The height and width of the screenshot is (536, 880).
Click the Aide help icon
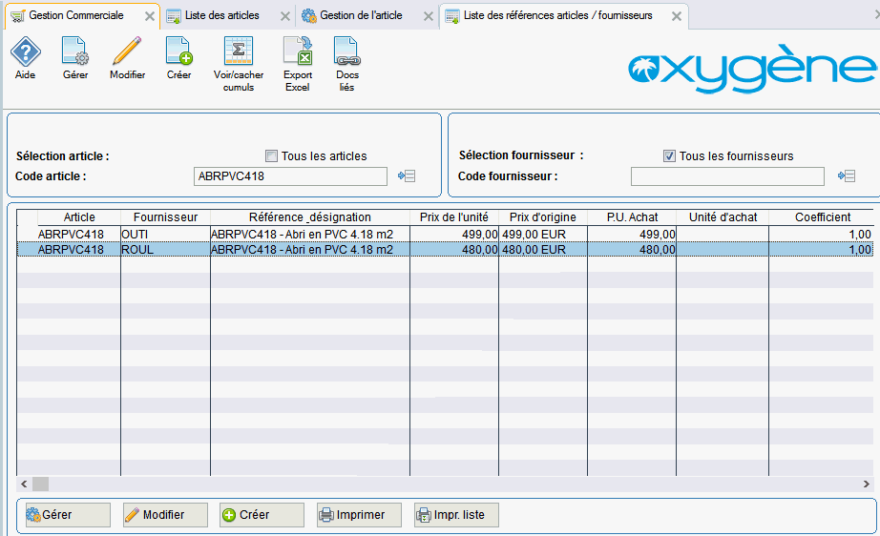[25, 52]
